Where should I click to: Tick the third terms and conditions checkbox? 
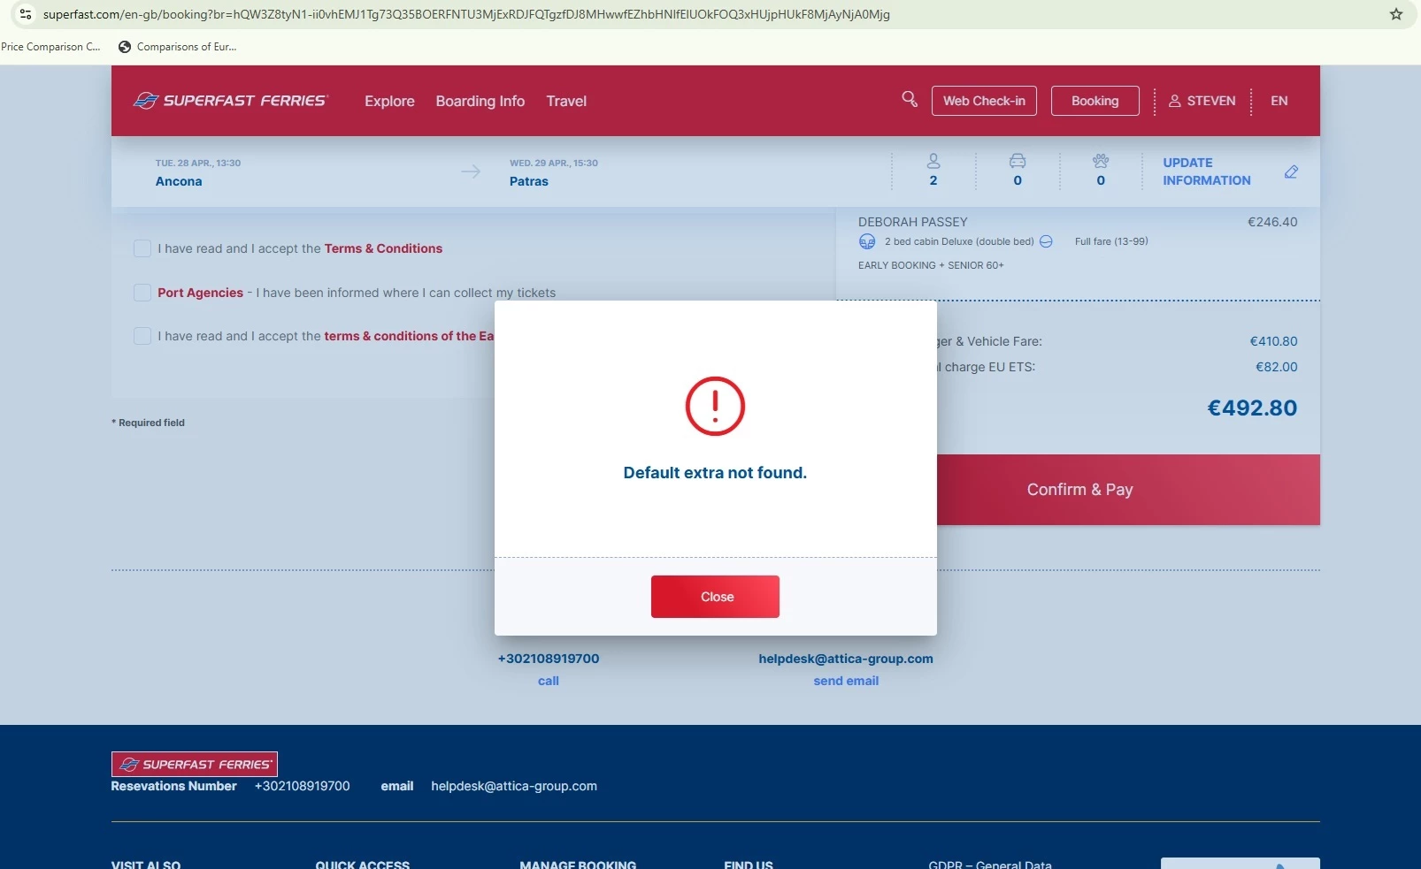click(x=142, y=336)
